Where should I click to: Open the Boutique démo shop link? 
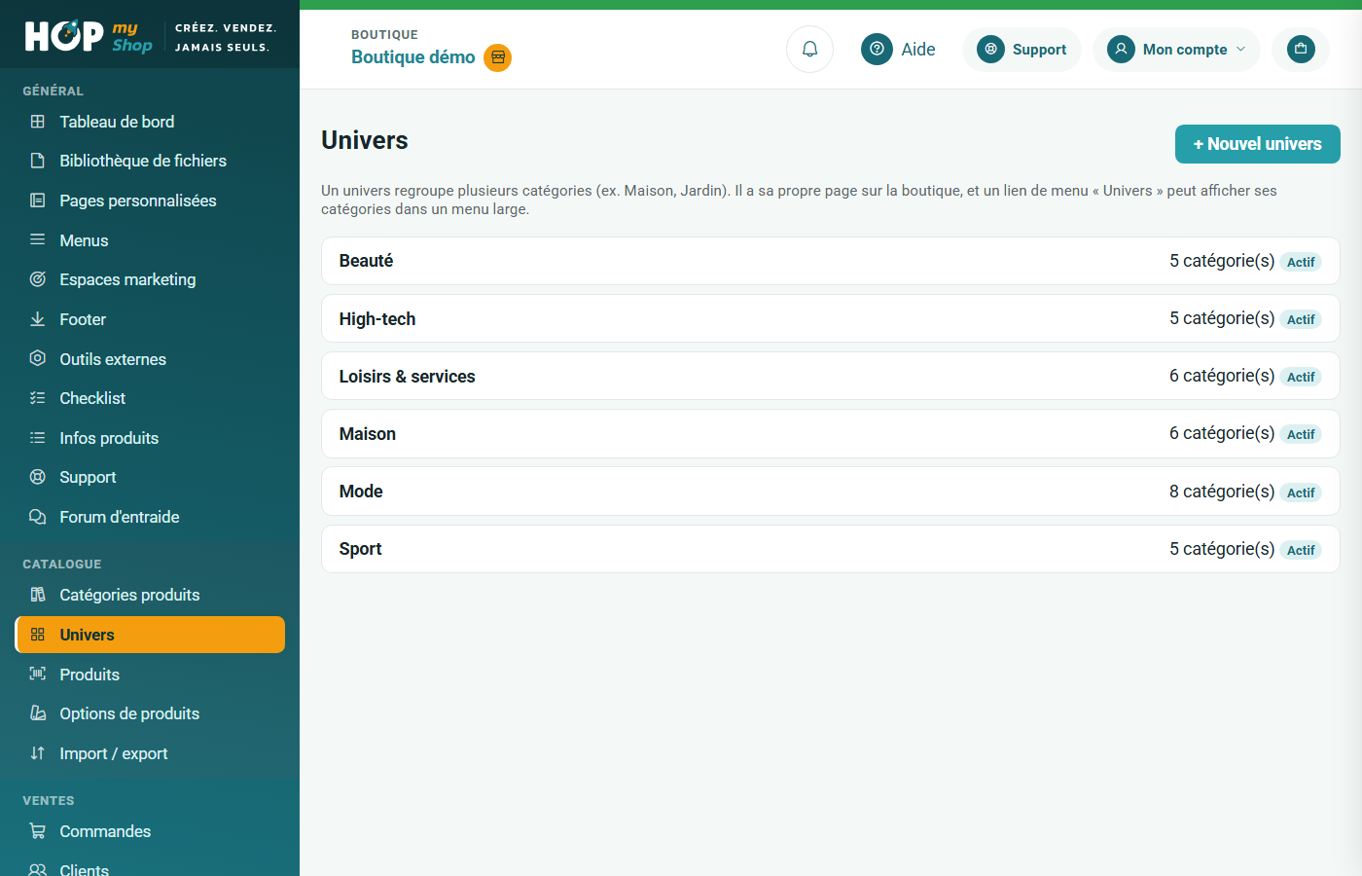[x=412, y=57]
